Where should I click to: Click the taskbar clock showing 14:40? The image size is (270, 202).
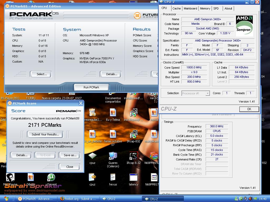coord(263,199)
